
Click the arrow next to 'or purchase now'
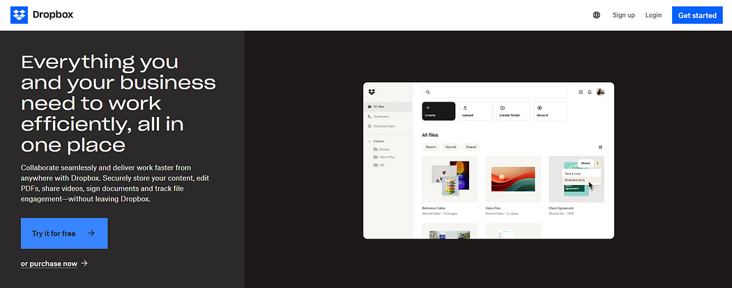pos(84,263)
